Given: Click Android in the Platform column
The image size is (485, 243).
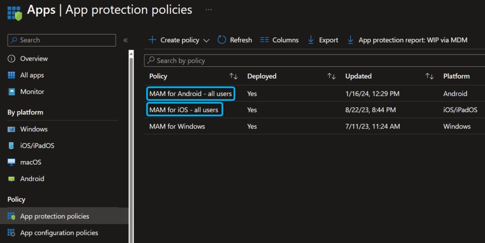Looking at the screenshot, I should pyautogui.click(x=455, y=94).
